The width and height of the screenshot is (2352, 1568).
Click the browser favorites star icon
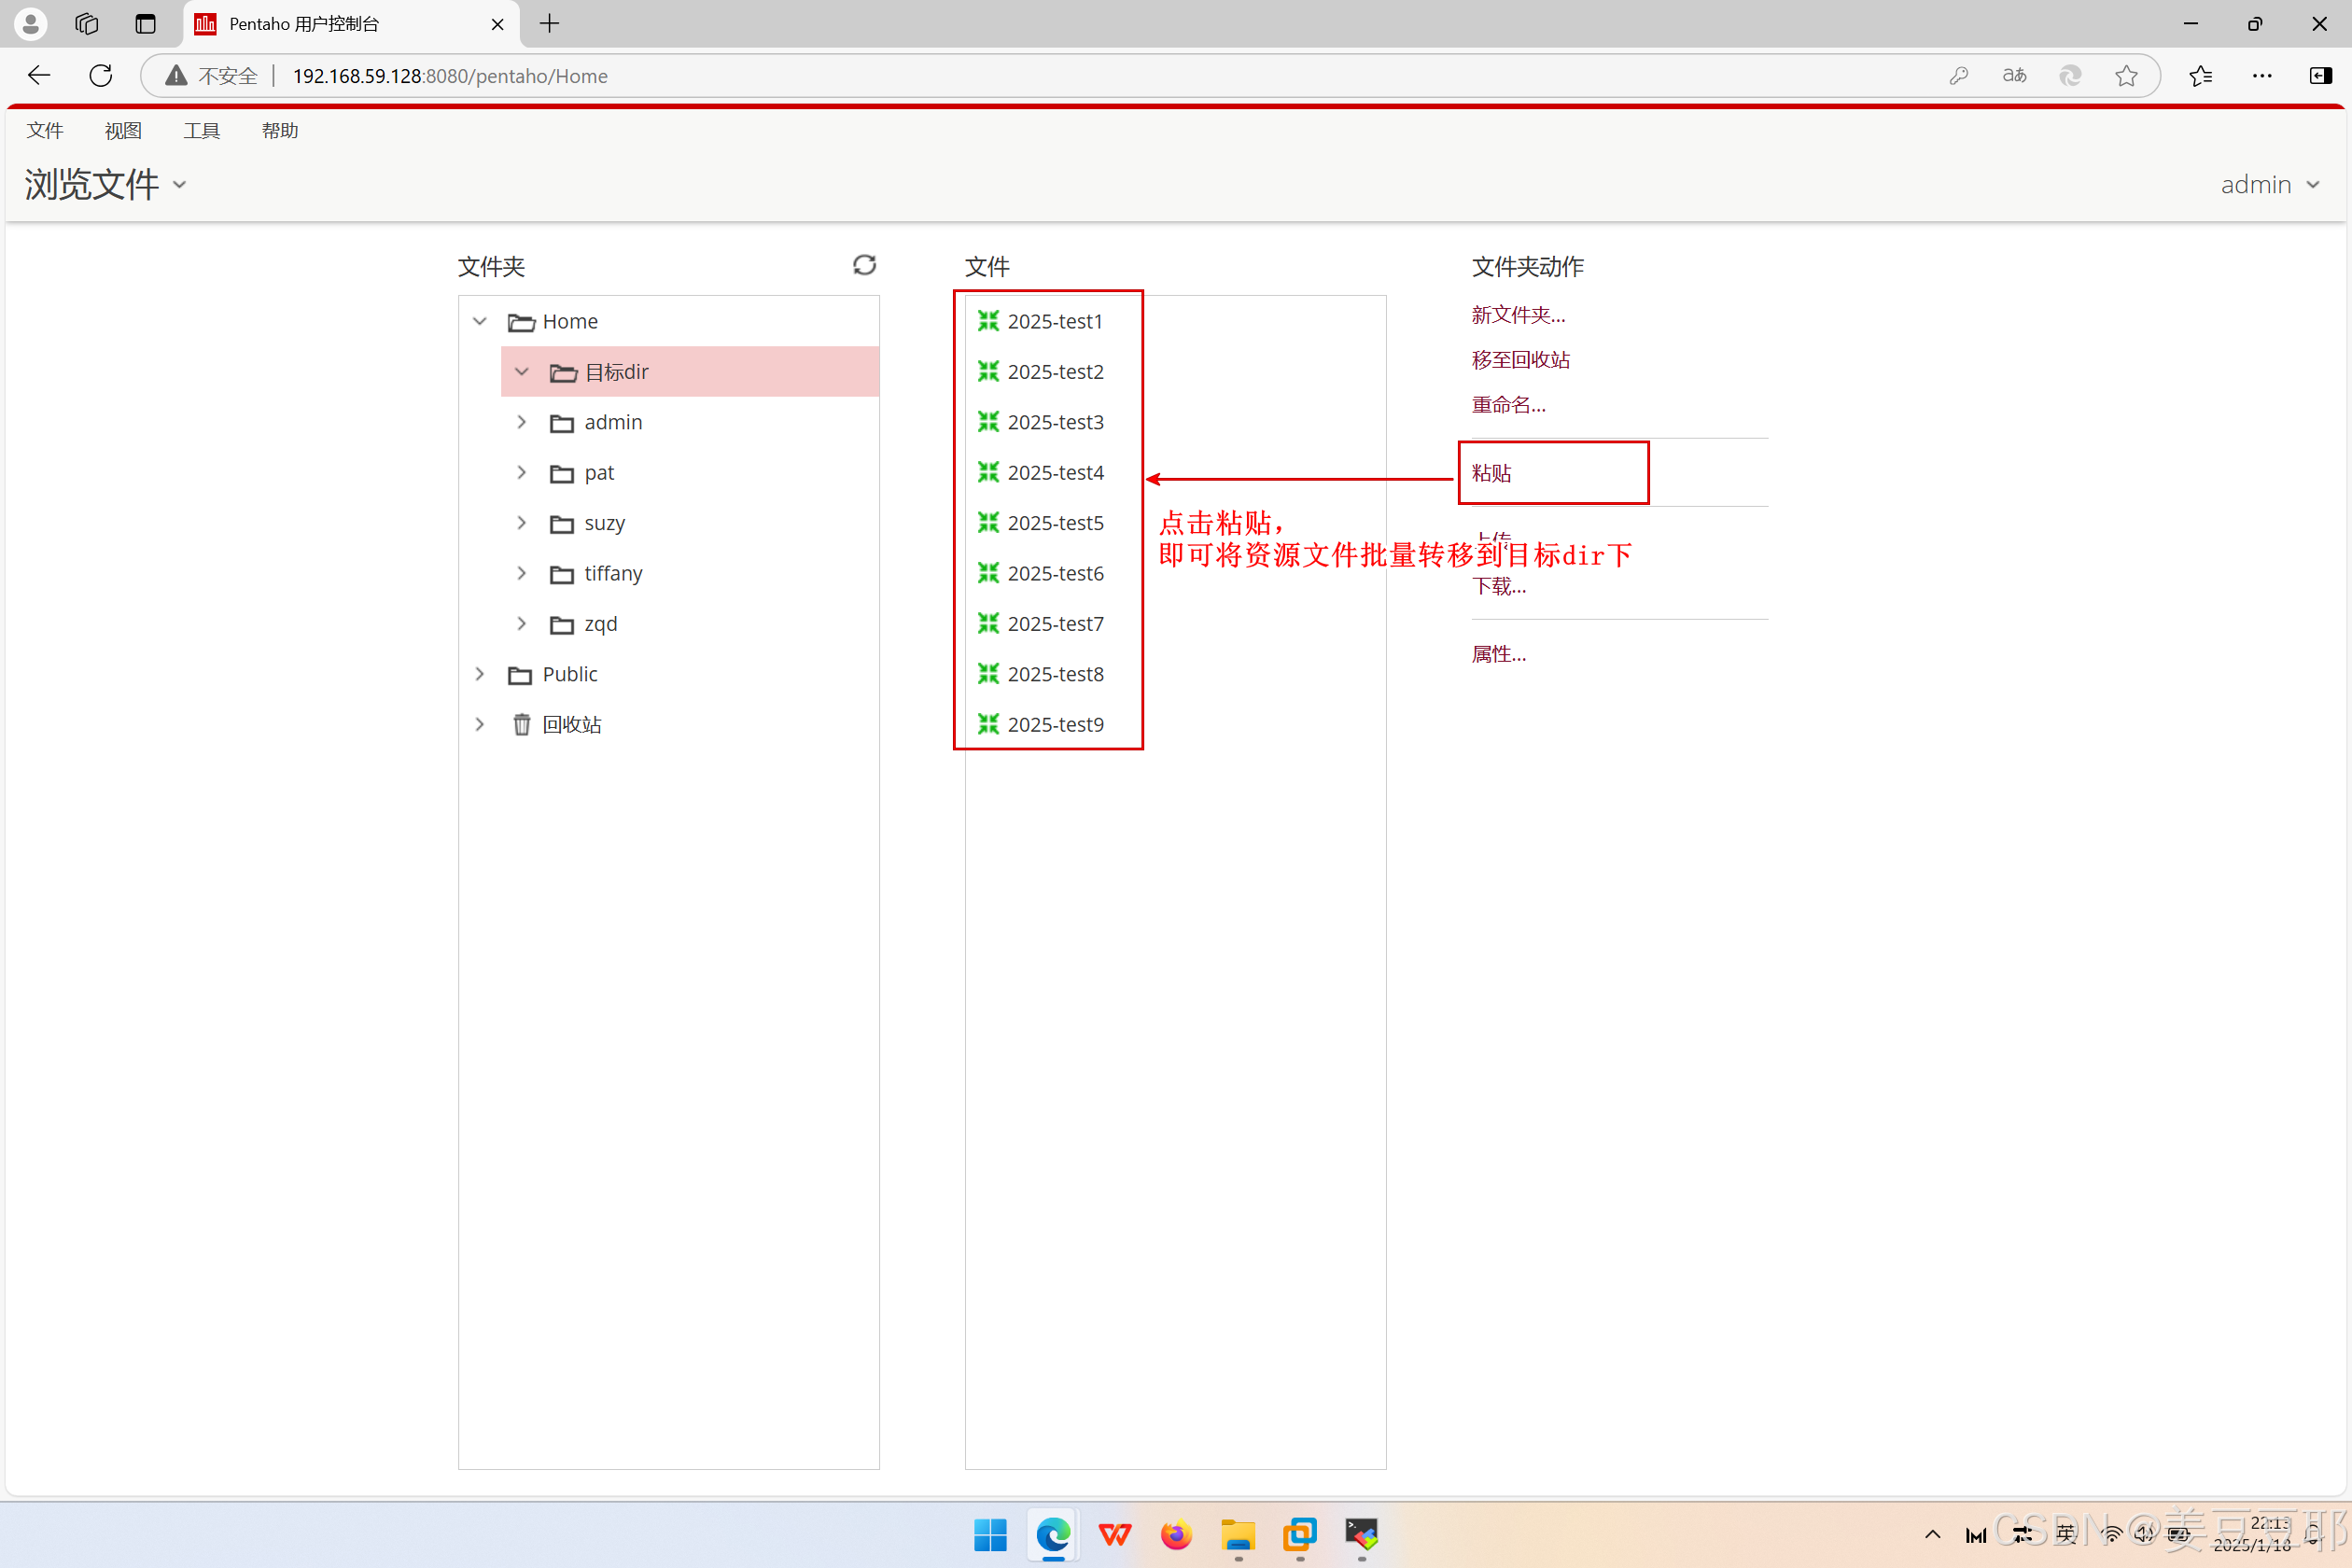click(x=2126, y=76)
